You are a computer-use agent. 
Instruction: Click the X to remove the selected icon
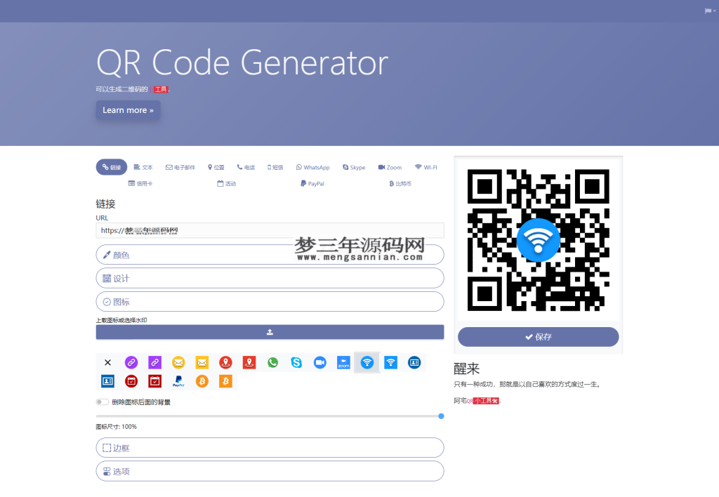(107, 363)
